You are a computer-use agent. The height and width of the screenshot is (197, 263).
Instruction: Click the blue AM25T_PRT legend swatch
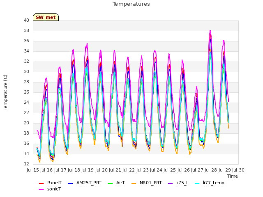click(x=71, y=183)
